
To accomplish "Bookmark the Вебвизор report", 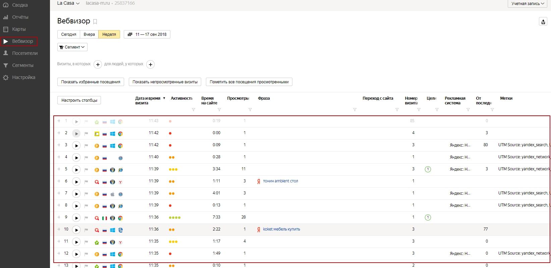I will tap(95, 22).
